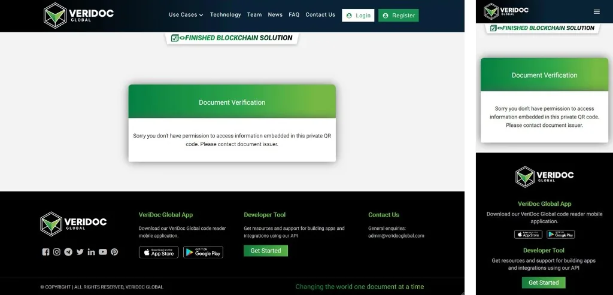Open the News menu item
613x295 pixels.
point(275,14)
